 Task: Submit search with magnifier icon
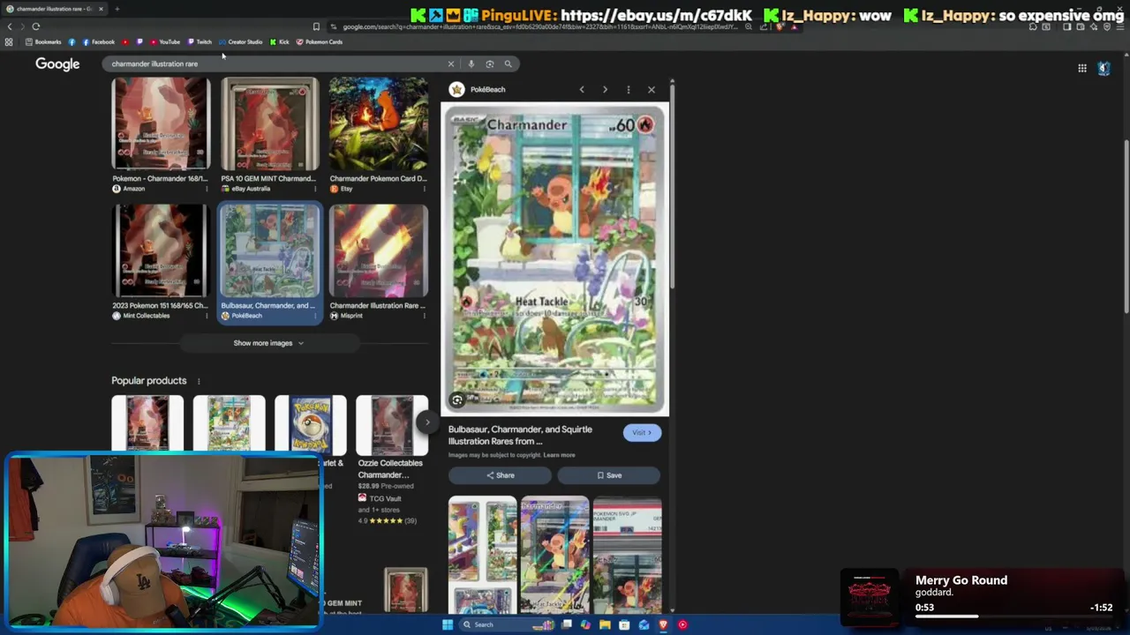tap(508, 63)
